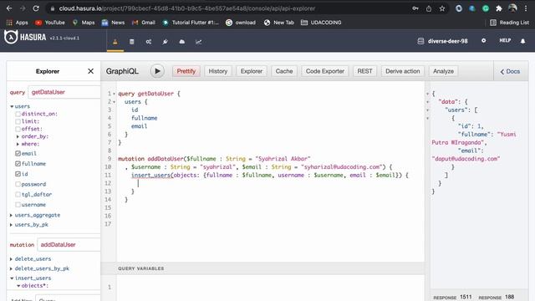Enable the distinct_on checkbox
Image resolution: width=535 pixels, height=301 pixels.
point(18,114)
